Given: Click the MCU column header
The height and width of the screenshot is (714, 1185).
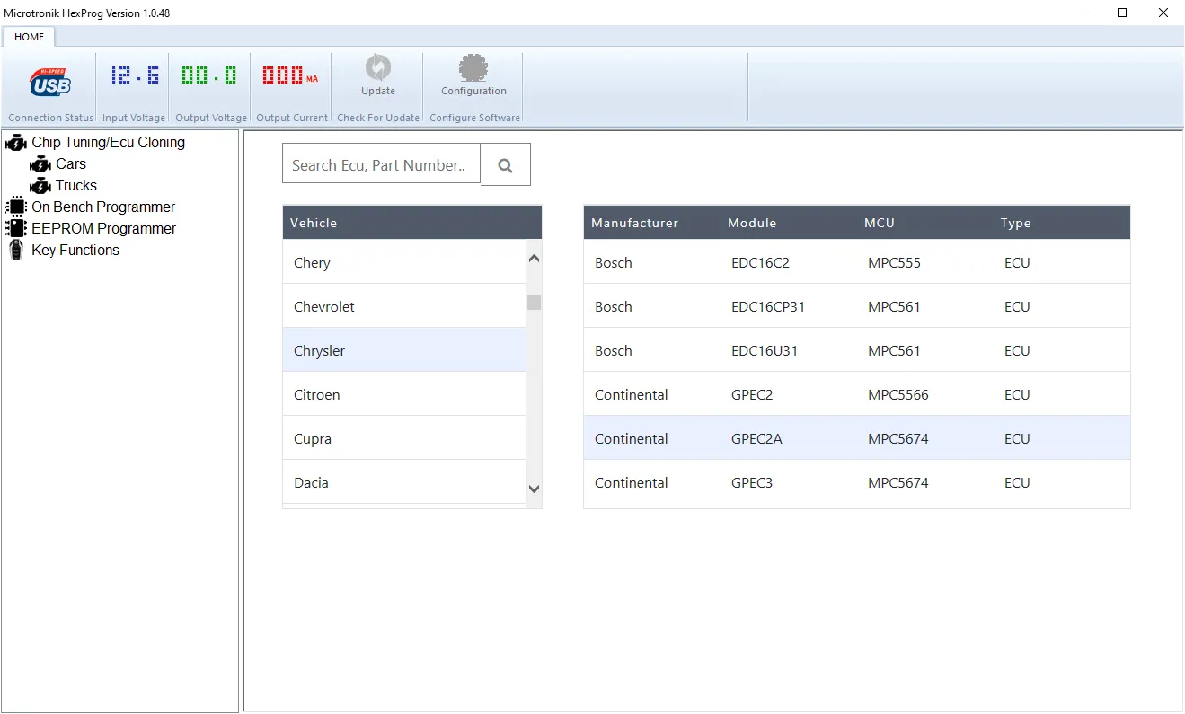Looking at the screenshot, I should (x=880, y=223).
